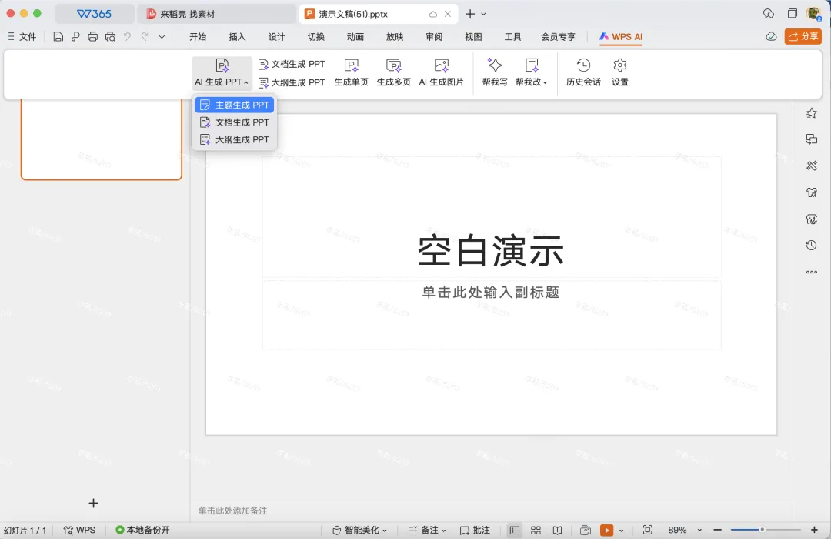Click the print icon in quick toolbar
The image size is (831, 539).
pyautogui.click(x=93, y=37)
